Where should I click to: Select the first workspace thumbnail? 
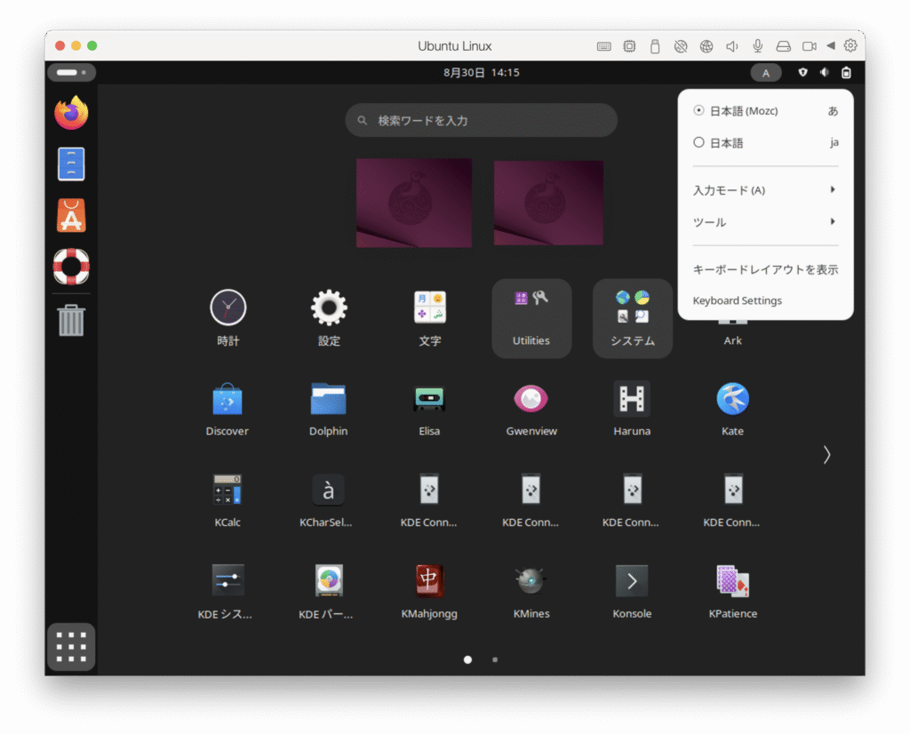tap(414, 203)
